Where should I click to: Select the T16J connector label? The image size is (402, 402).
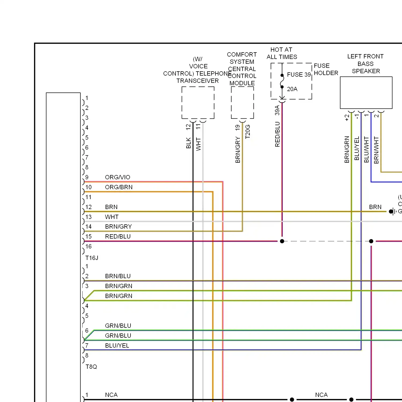point(92,258)
